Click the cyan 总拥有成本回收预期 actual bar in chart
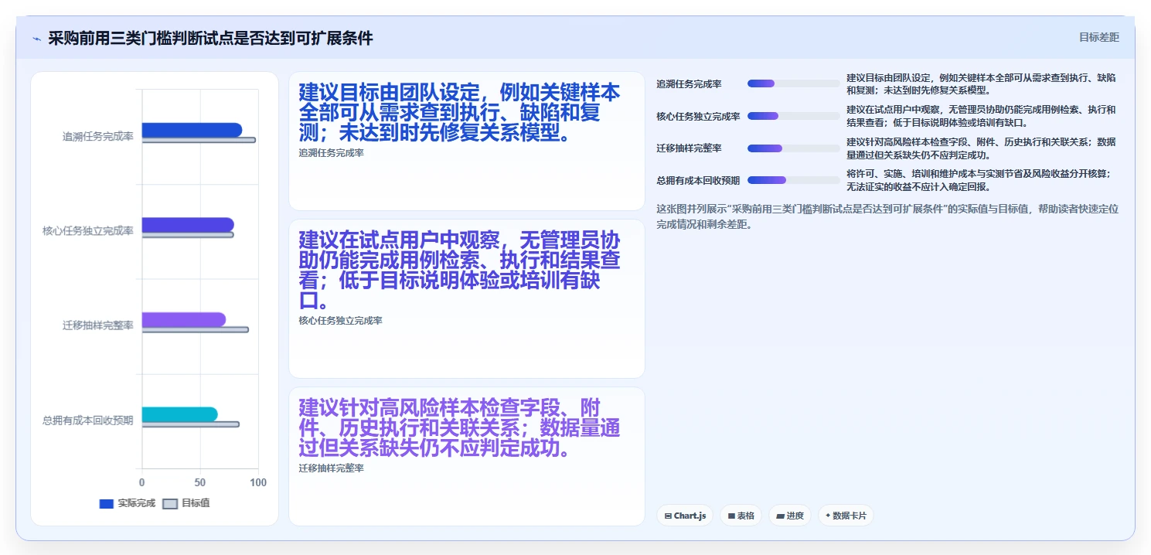1151x555 pixels. (x=179, y=414)
